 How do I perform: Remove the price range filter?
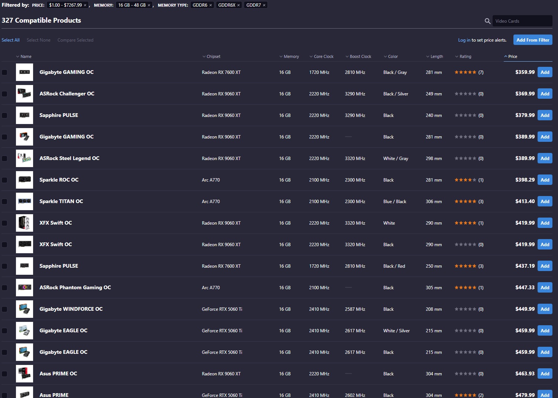point(85,5)
